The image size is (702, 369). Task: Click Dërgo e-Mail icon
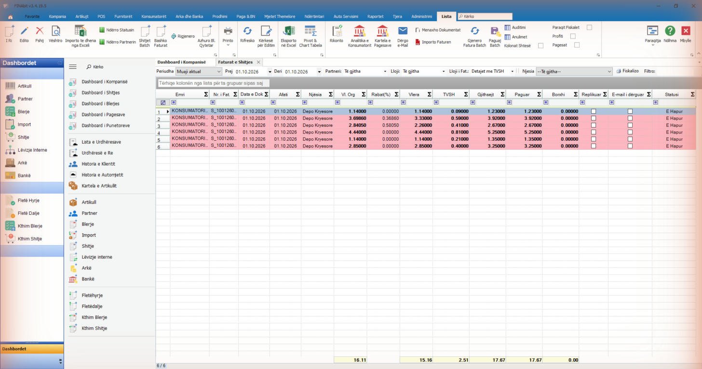click(403, 31)
